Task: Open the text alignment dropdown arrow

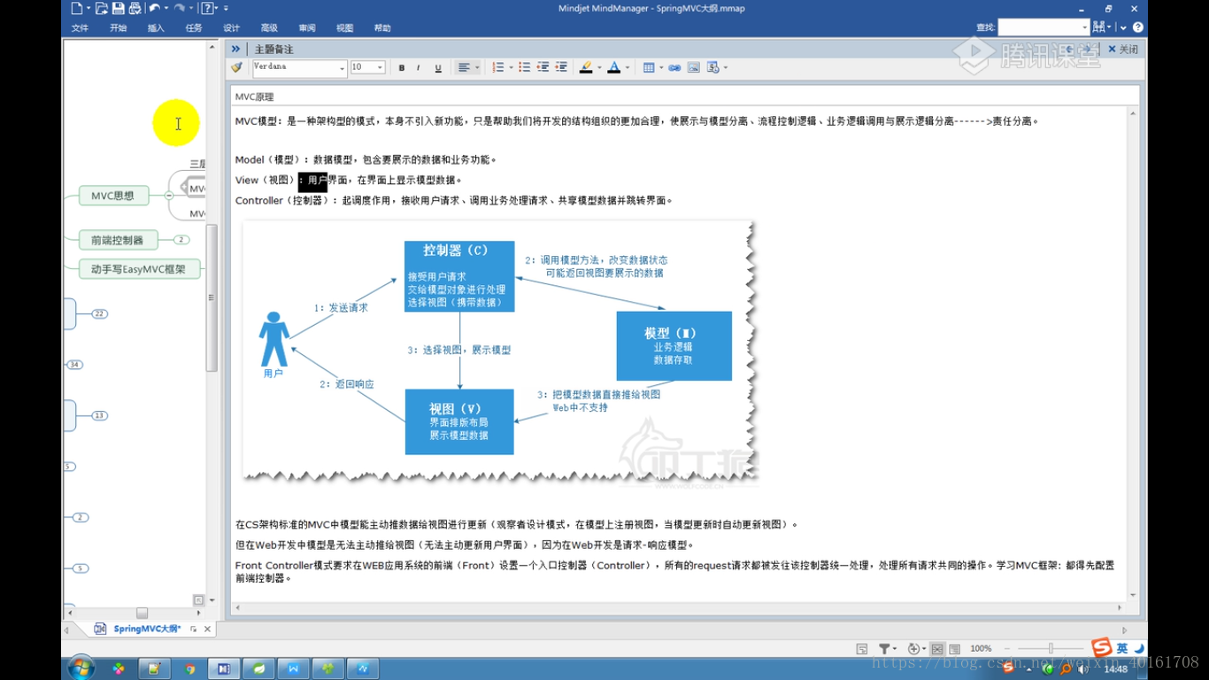Action: pyautogui.click(x=477, y=67)
